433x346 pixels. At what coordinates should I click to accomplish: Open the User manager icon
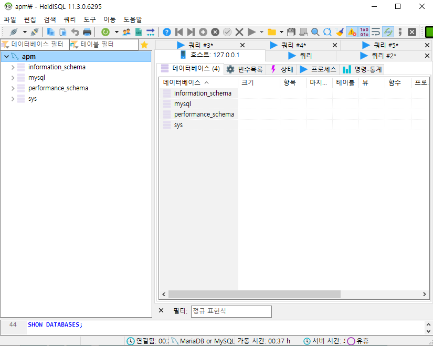pos(126,32)
